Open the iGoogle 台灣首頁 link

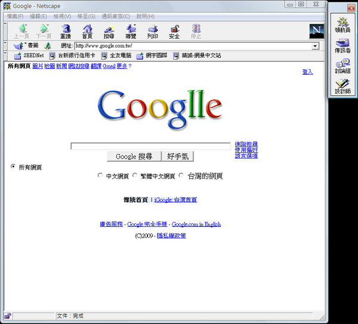175,200
